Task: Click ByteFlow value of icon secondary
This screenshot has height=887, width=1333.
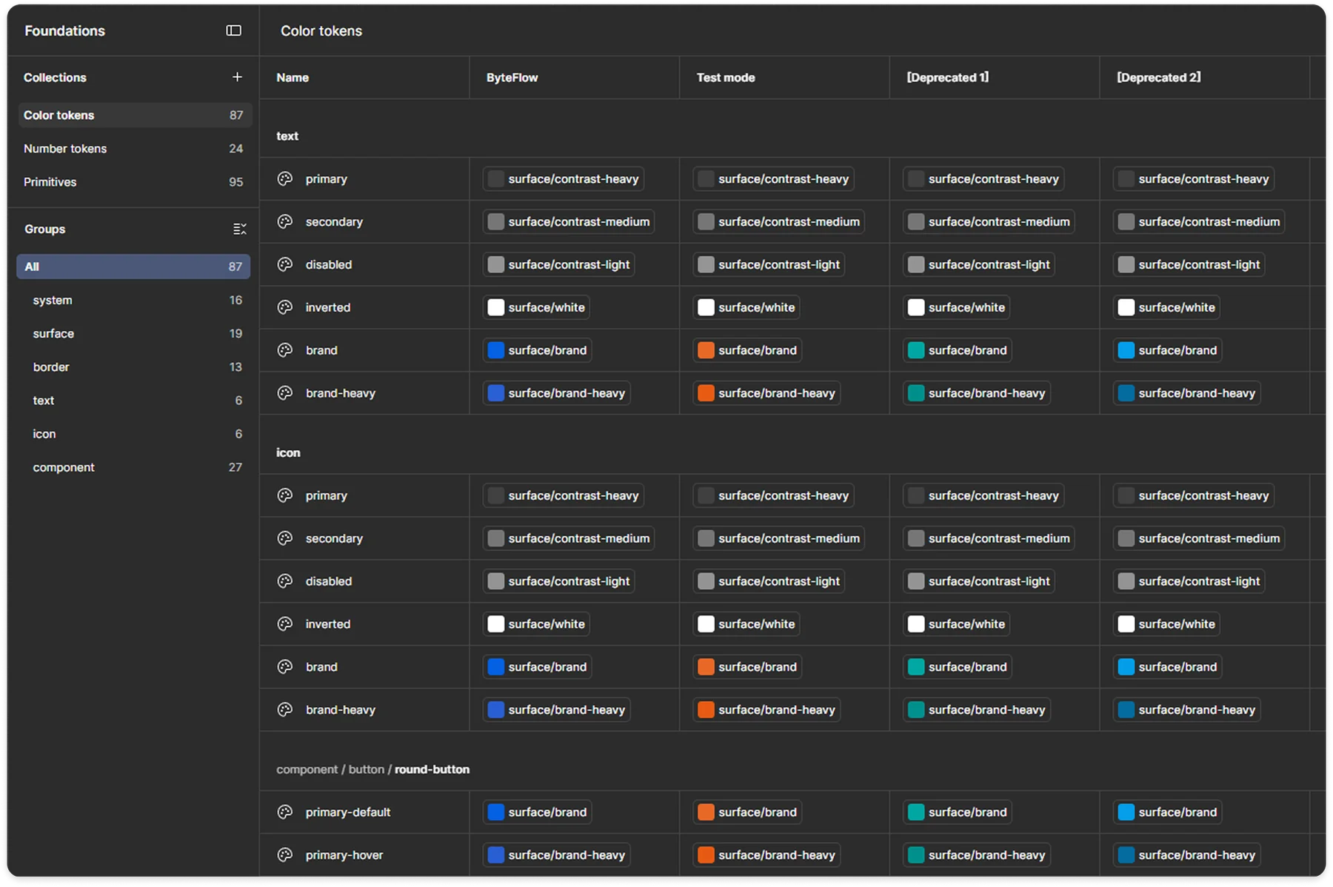Action: (569, 538)
